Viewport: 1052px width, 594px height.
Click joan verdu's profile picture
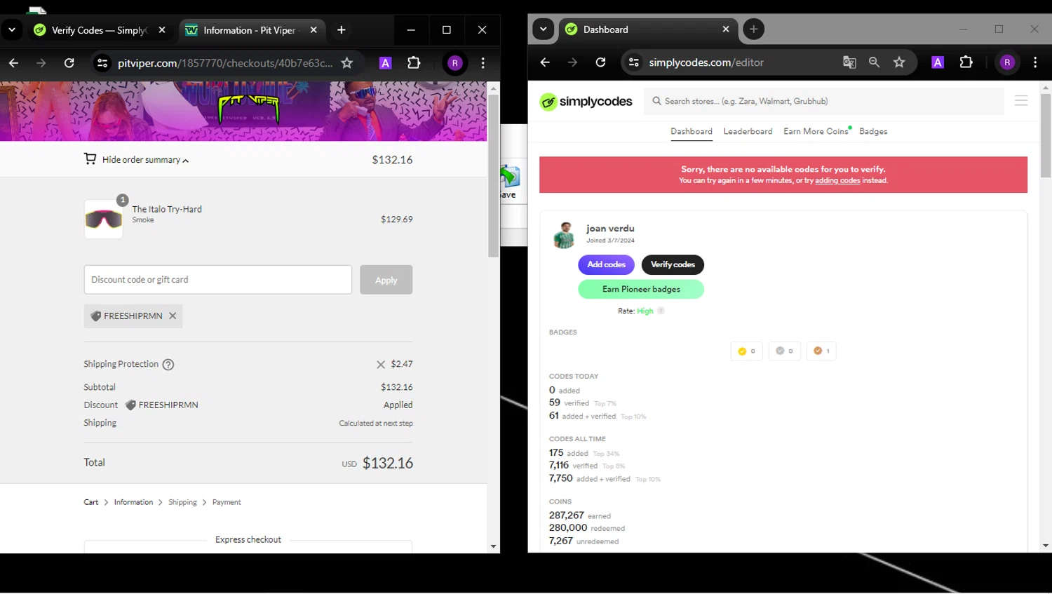coord(564,236)
